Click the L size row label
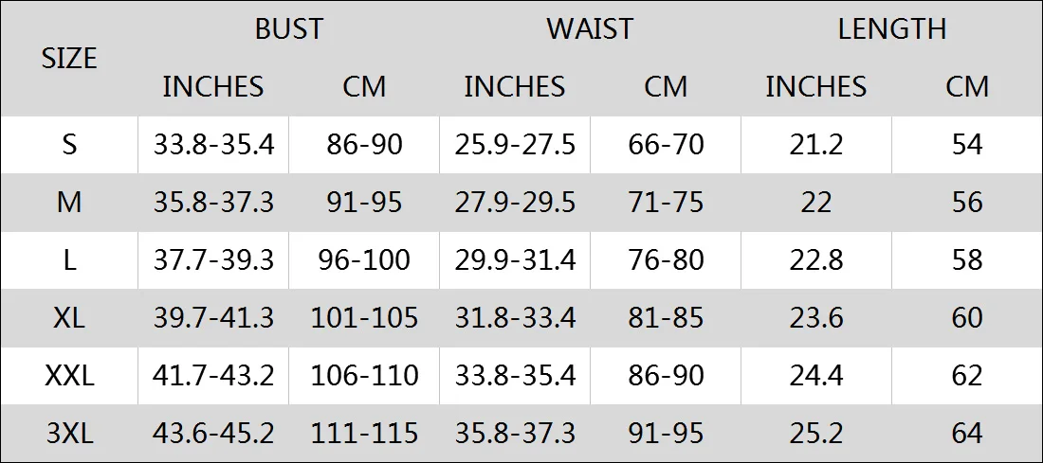1043x463 pixels. (69, 260)
